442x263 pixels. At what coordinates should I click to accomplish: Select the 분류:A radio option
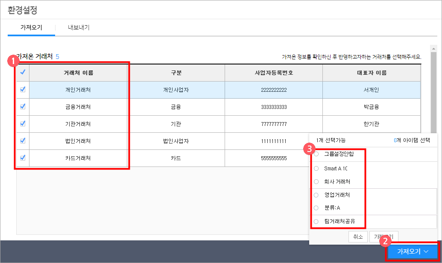click(x=316, y=208)
